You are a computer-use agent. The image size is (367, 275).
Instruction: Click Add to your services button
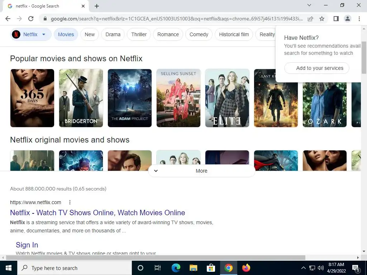317,68
